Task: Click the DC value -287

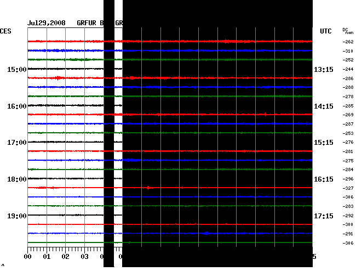Action: [x=348, y=124]
